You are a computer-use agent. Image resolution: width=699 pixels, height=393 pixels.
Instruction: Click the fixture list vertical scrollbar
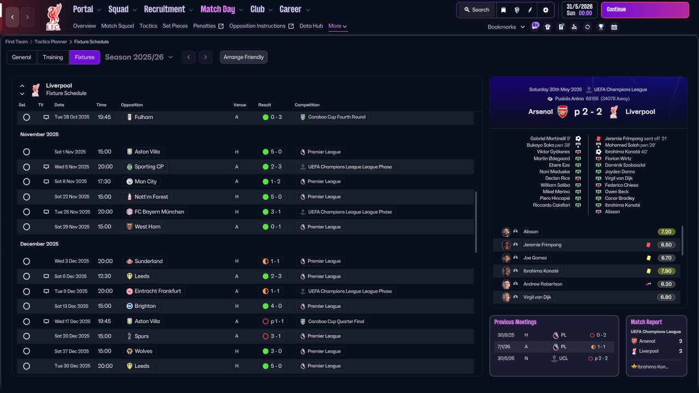click(477, 222)
